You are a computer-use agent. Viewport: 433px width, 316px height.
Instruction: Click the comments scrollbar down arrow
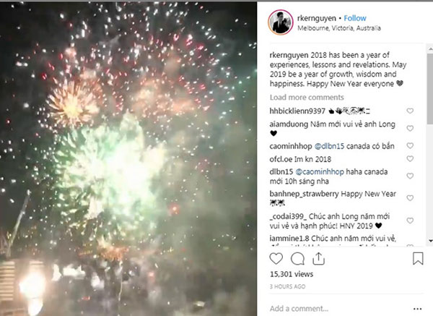430,242
